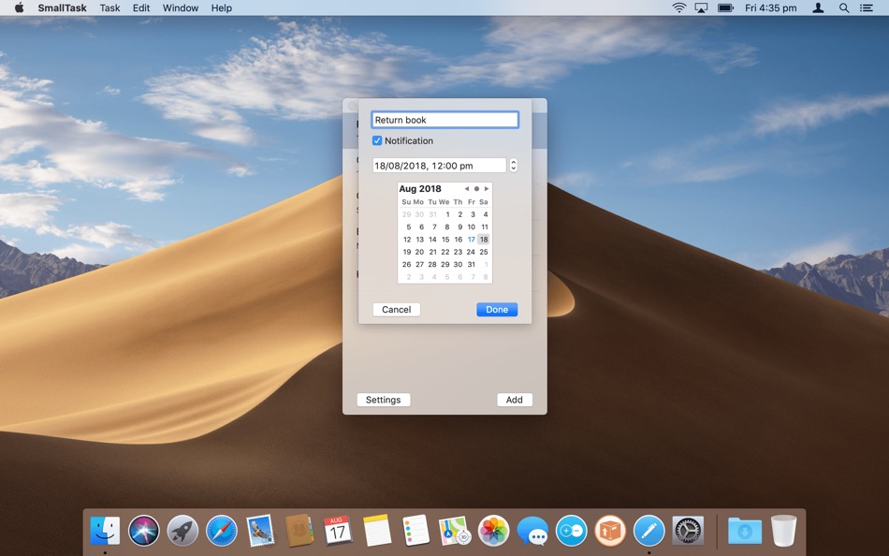Click the Add button

coord(515,400)
